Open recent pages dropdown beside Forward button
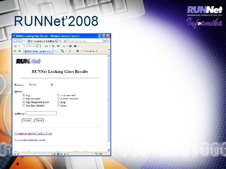The width and height of the screenshot is (226, 169). pos(24,41)
